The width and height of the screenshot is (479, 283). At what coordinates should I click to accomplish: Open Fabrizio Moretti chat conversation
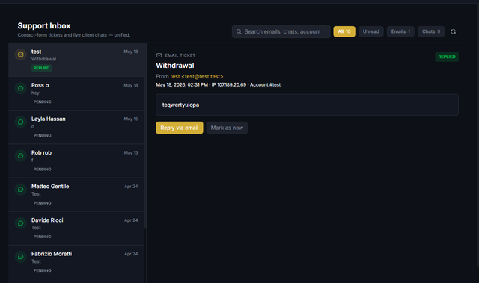click(76, 262)
